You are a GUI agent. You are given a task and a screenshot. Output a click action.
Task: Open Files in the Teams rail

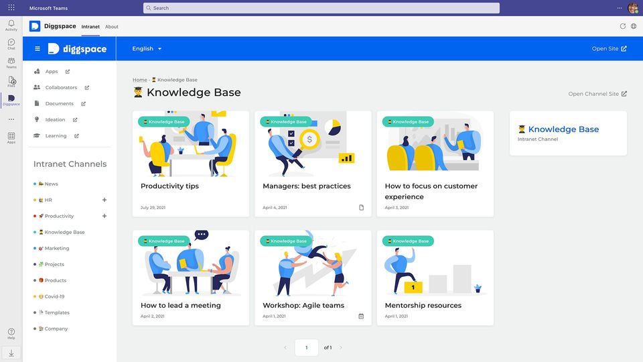pos(11,82)
